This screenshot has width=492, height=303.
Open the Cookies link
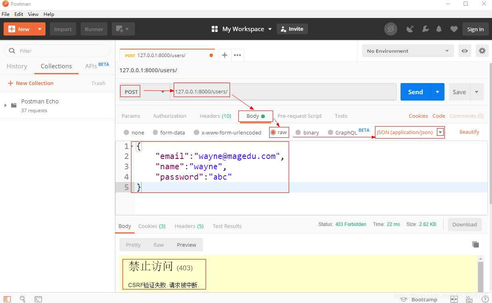pyautogui.click(x=419, y=116)
